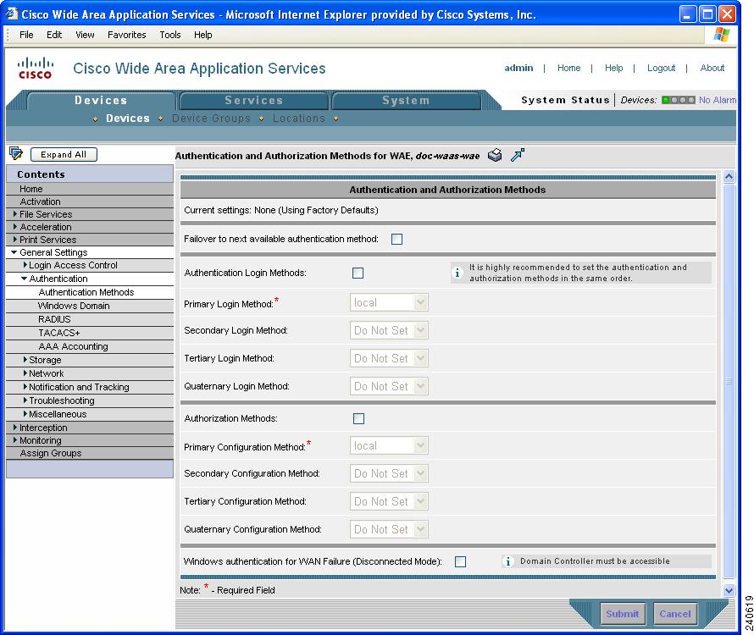Open the File menu
Image resolution: width=754 pixels, height=635 pixels.
point(26,35)
